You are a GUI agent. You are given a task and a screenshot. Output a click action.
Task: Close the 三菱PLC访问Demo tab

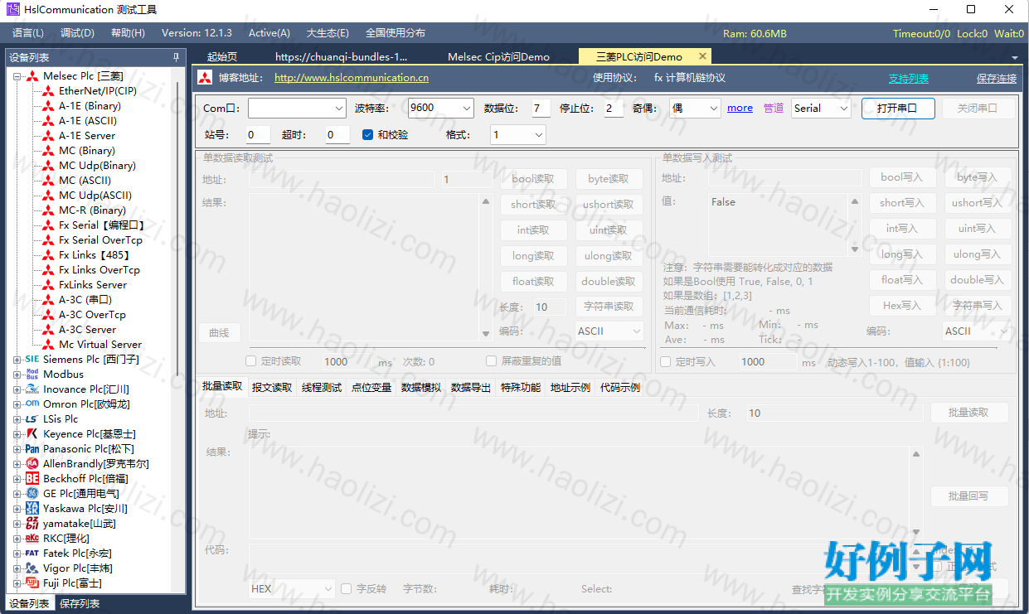coord(702,56)
